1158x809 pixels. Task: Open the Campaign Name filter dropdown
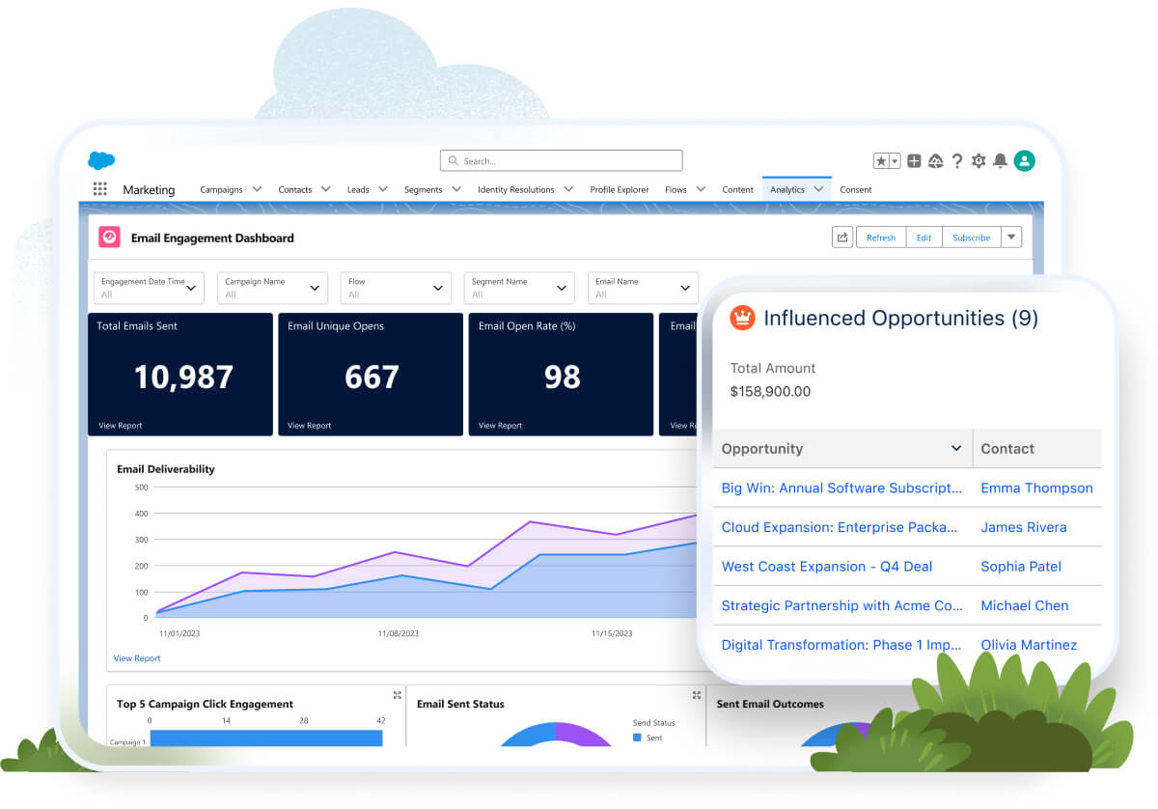point(315,287)
